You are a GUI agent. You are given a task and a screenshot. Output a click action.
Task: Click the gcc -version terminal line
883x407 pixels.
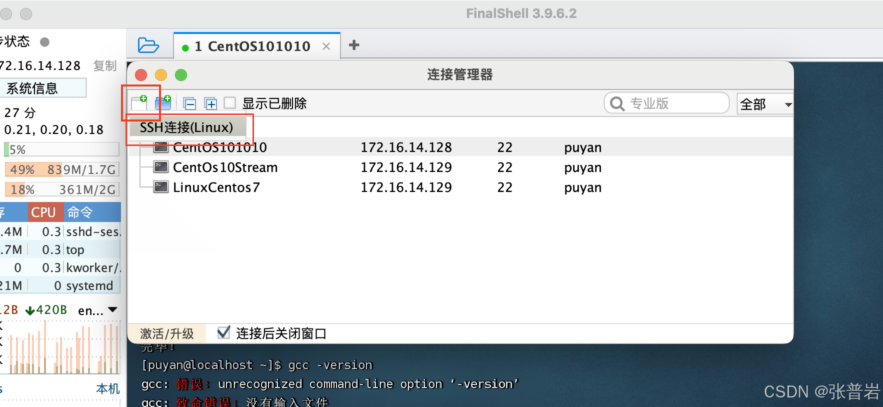coord(257,365)
